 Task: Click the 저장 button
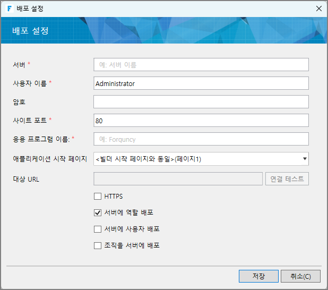pyautogui.click(x=258, y=276)
